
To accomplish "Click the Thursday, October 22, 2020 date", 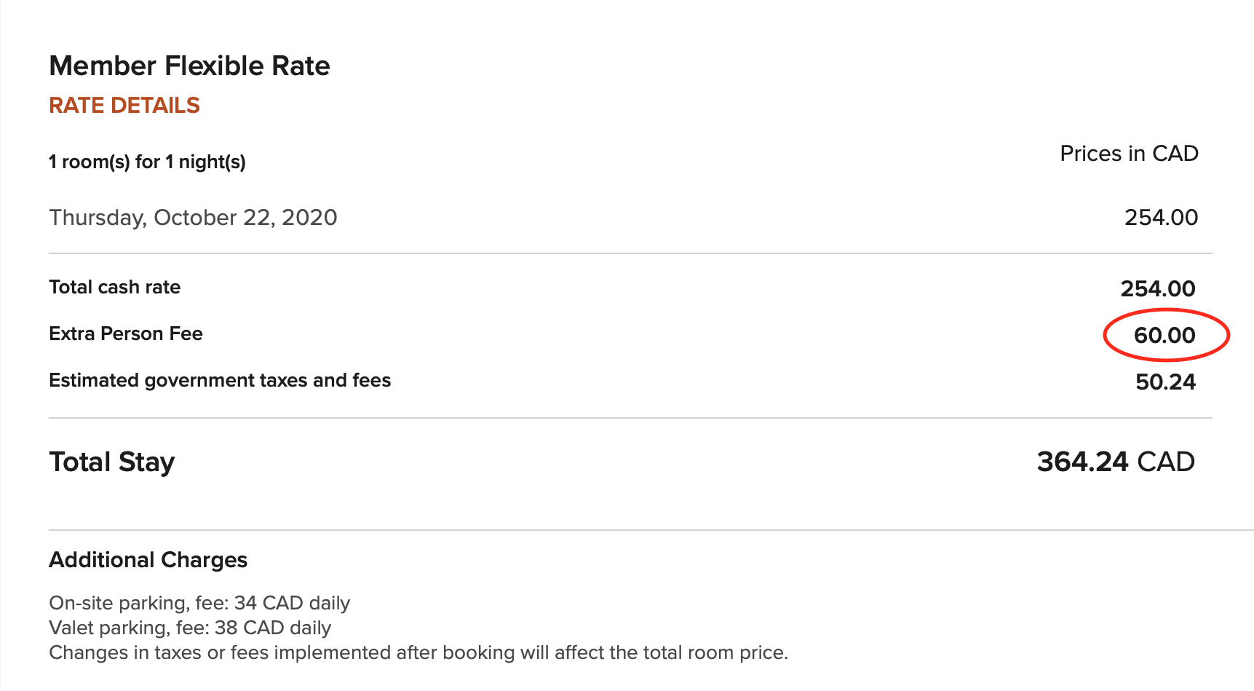I will pos(193,218).
